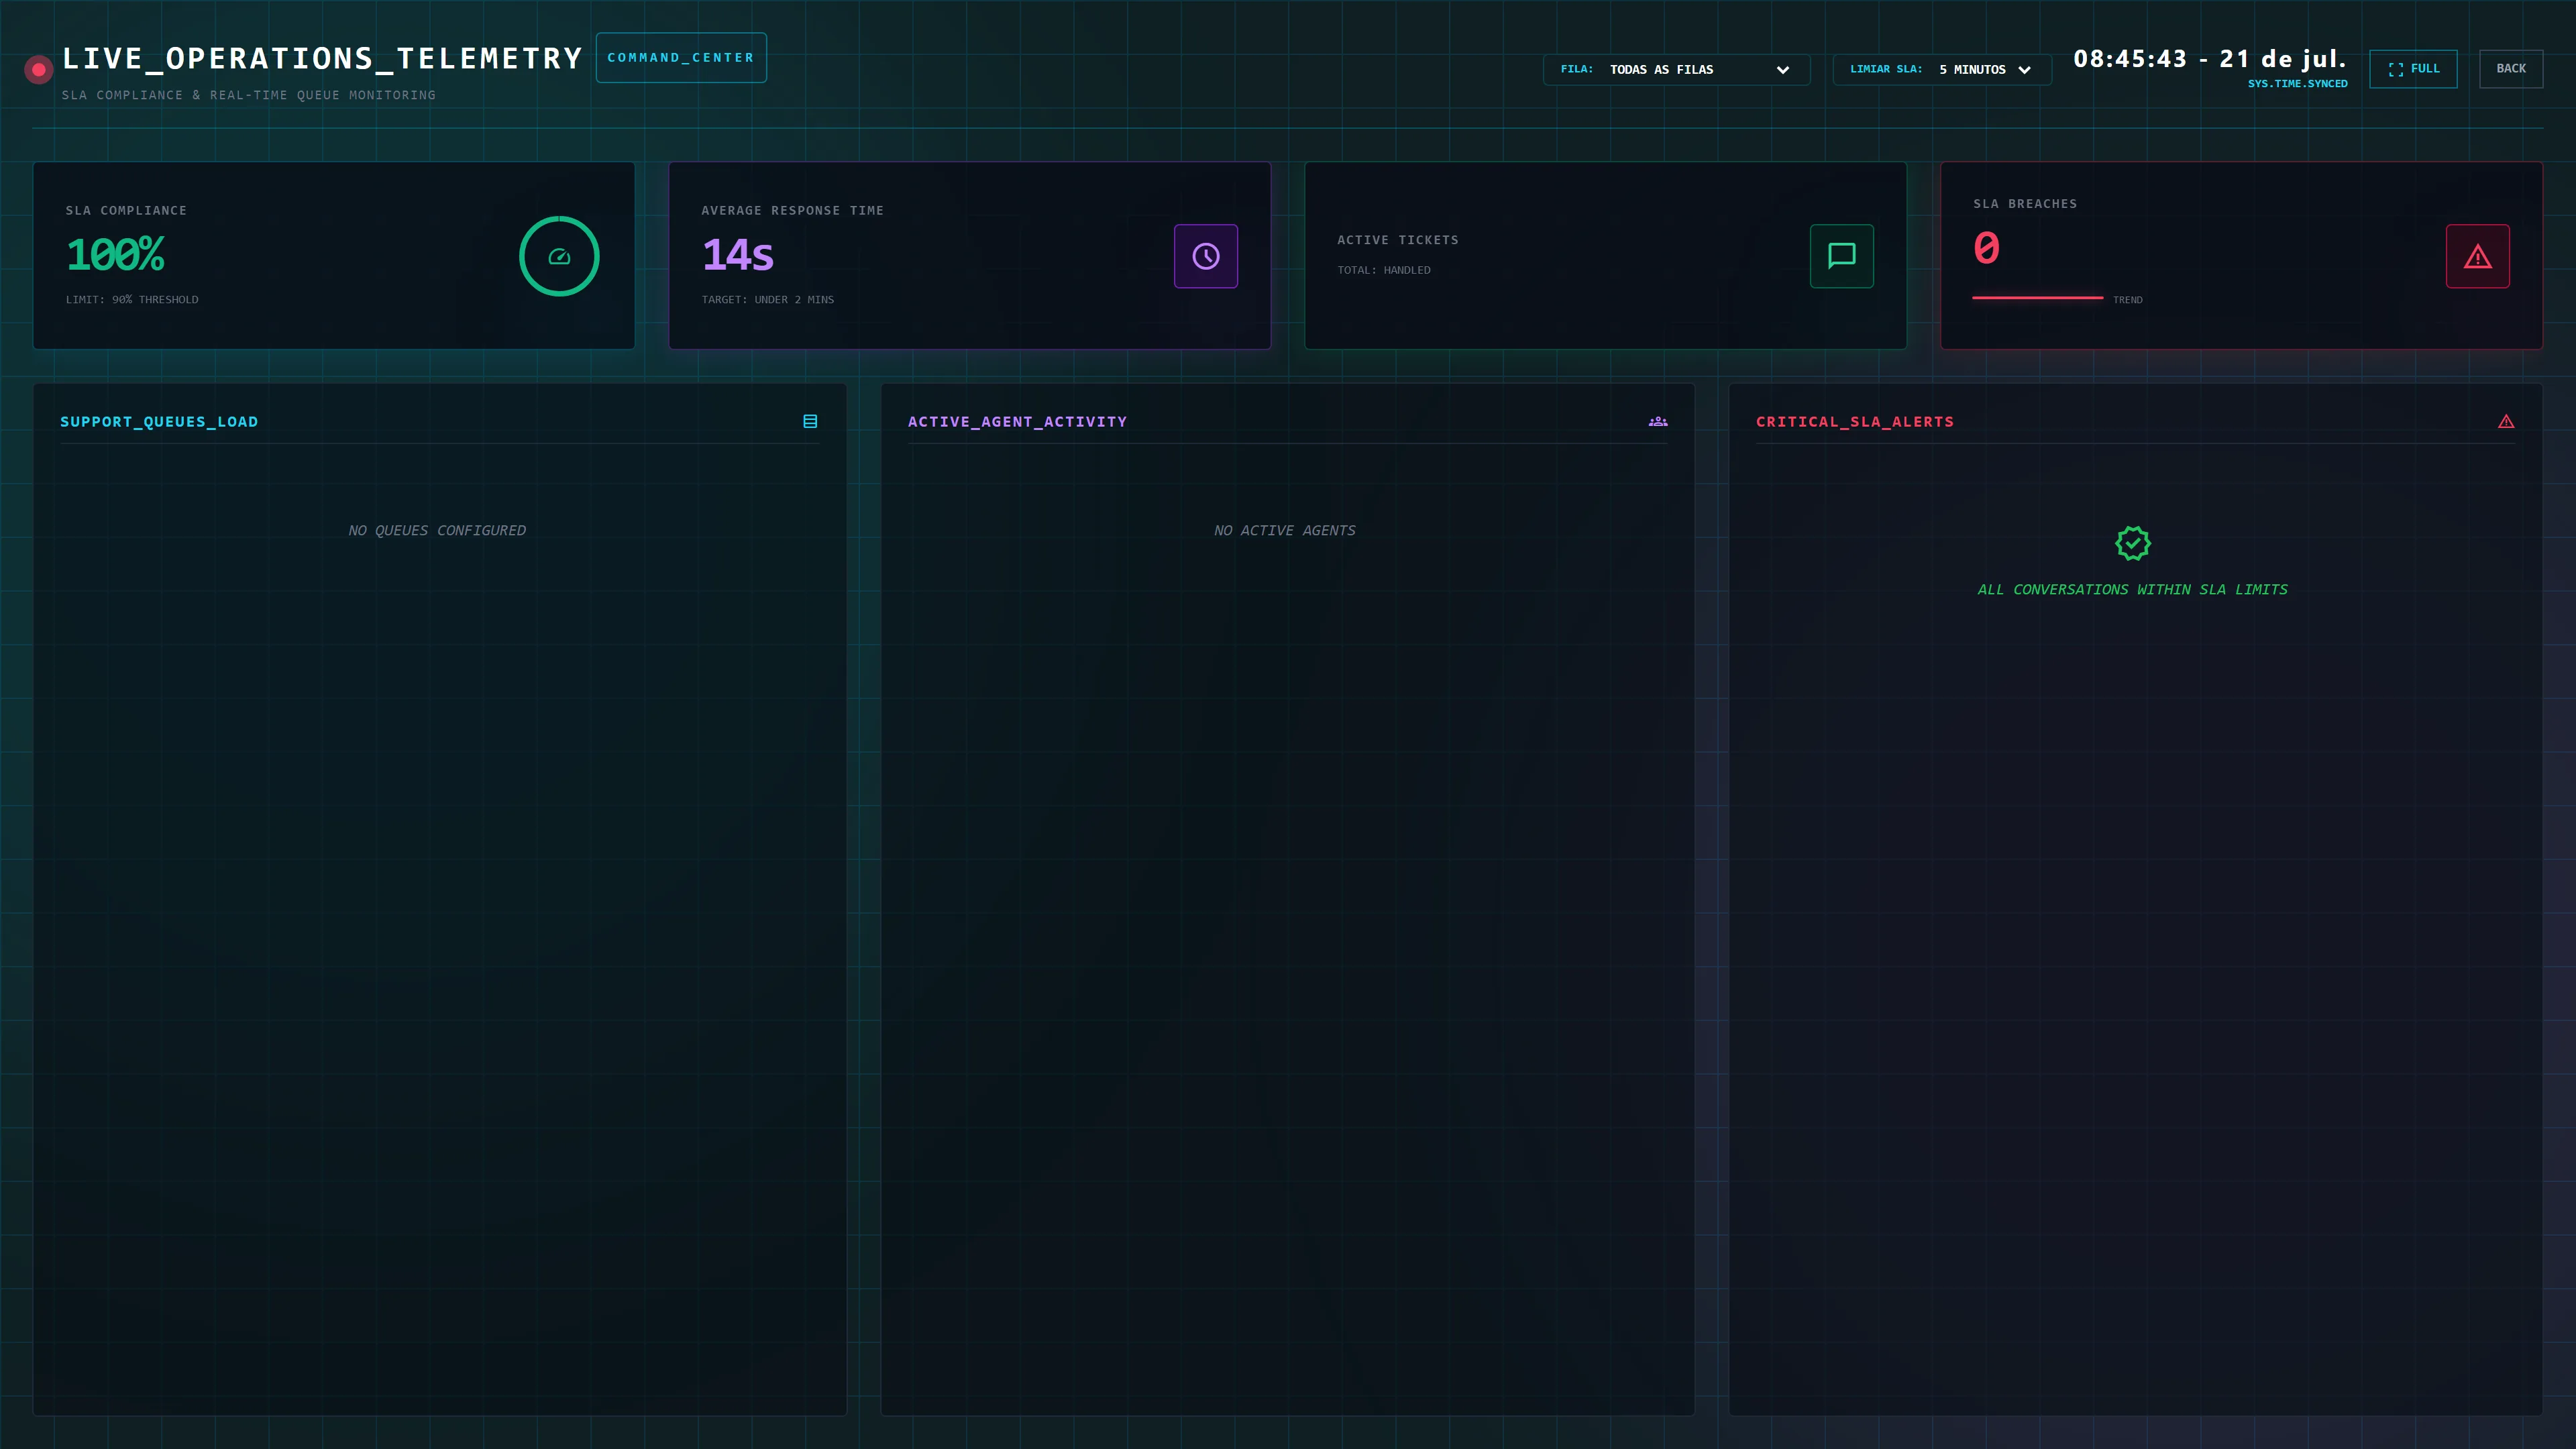Image resolution: width=2576 pixels, height=1449 pixels.
Task: Click the warning triangle icon in SLA Breaches
Action: 2477,256
